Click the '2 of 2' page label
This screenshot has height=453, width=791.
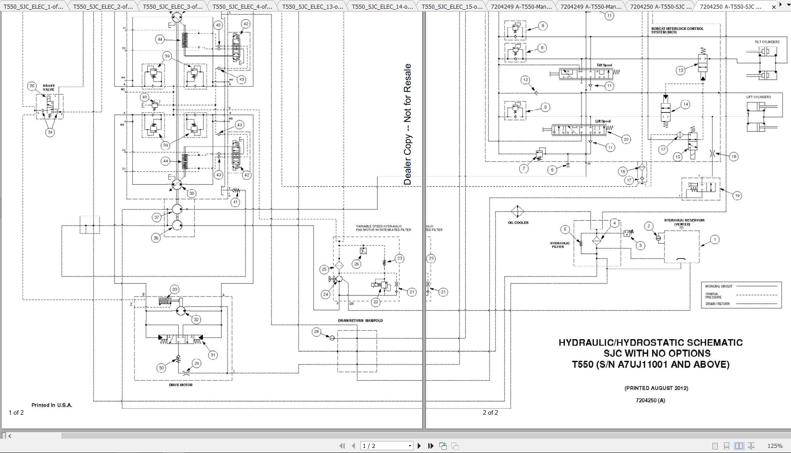point(491,412)
